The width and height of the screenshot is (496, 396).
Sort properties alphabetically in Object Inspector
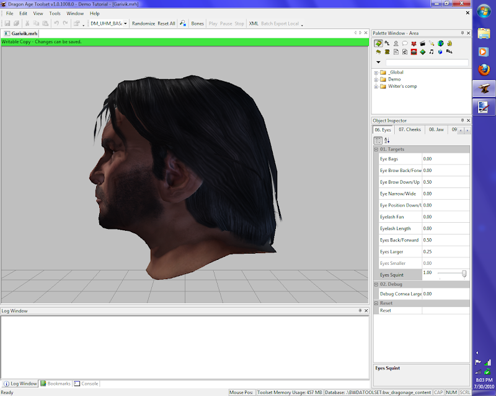[x=387, y=140]
